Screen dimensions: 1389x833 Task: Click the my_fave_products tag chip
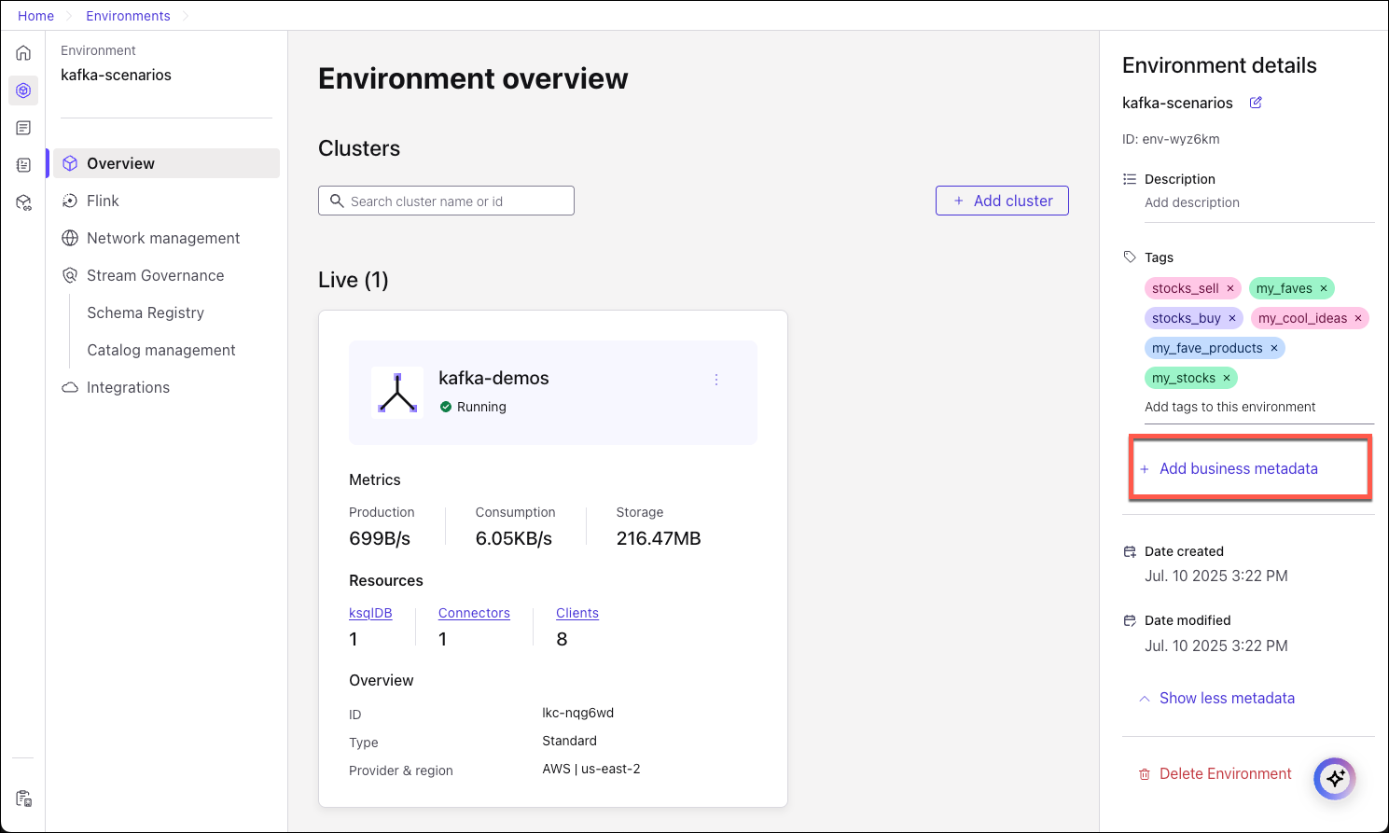(1206, 348)
